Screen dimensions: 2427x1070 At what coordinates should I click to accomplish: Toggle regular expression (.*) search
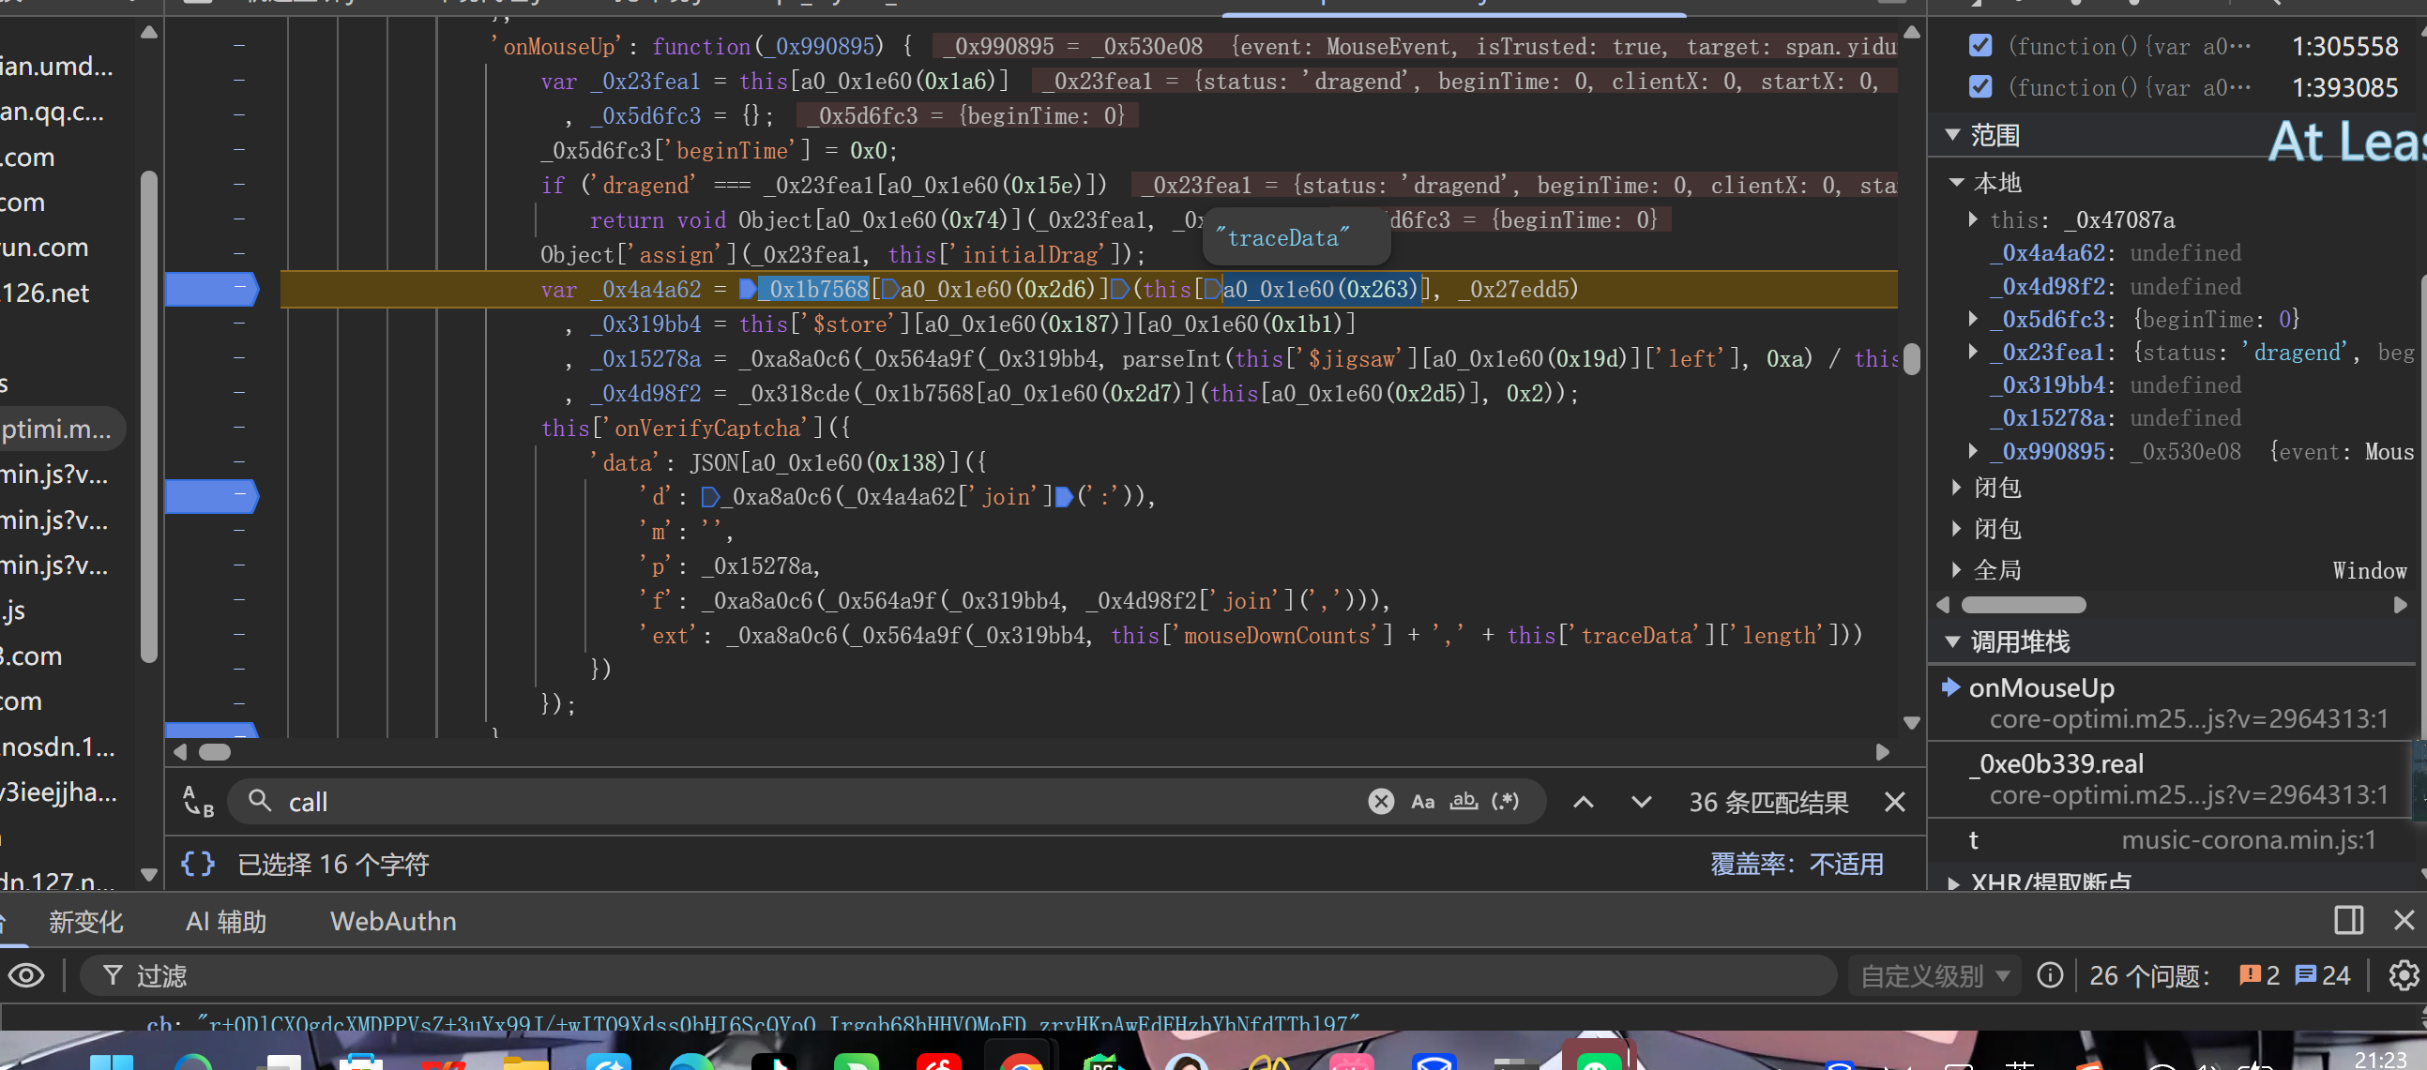(x=1505, y=802)
